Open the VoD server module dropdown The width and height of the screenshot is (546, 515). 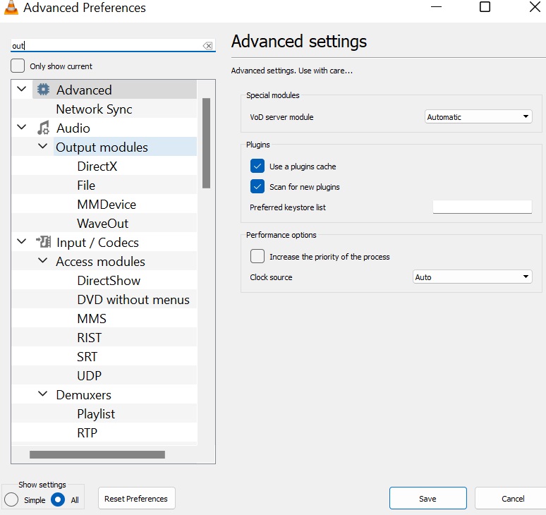478,117
